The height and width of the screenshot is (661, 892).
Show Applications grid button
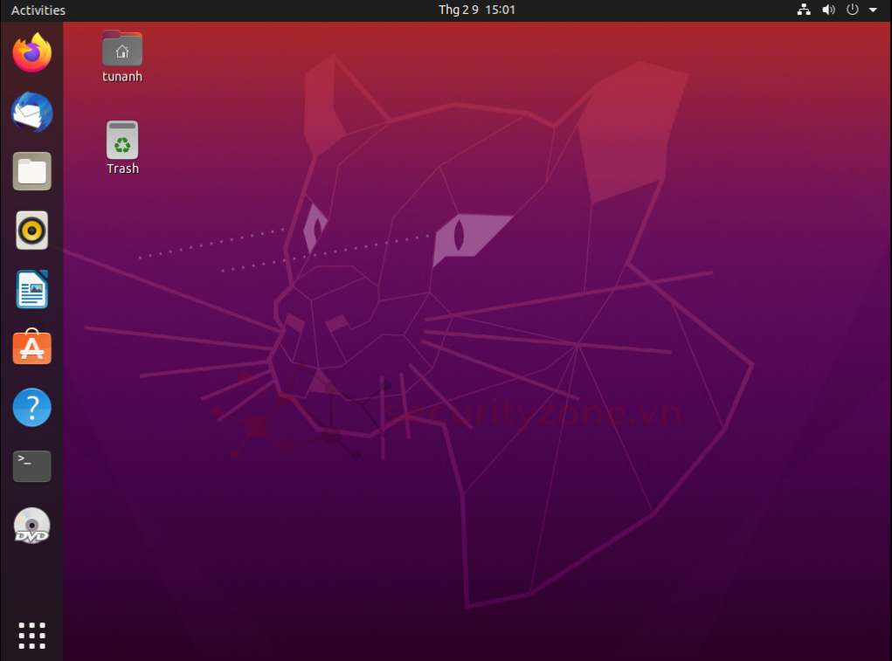(32, 635)
